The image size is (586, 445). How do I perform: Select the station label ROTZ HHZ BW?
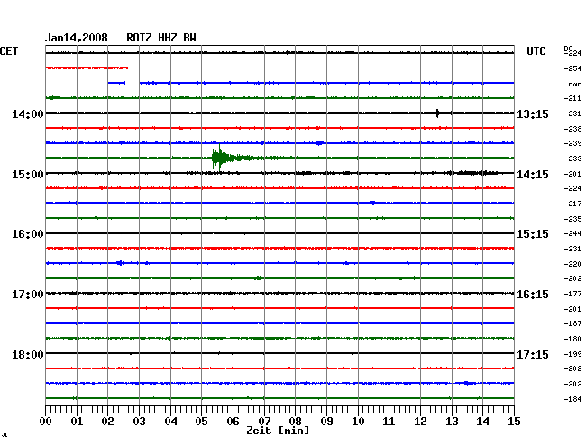(x=161, y=38)
